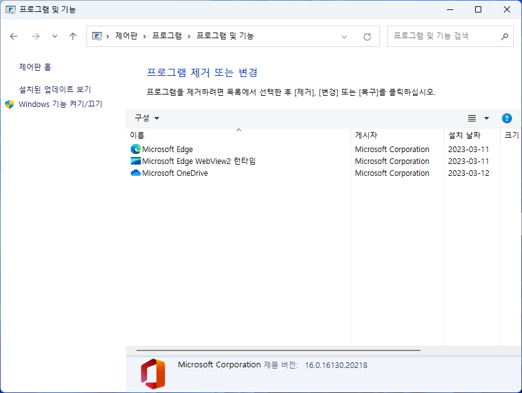
Task: Sort by the 게시자 column header
Action: (397, 135)
